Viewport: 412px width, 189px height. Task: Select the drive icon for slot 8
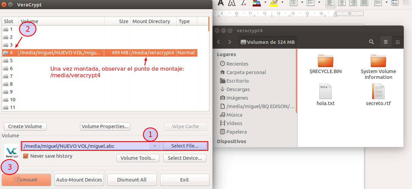coord(6,84)
